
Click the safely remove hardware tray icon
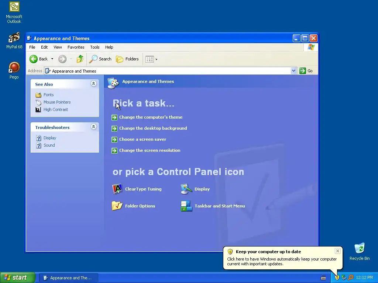[344, 278]
